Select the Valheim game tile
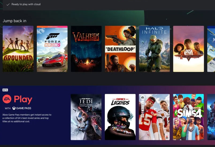 [86, 49]
